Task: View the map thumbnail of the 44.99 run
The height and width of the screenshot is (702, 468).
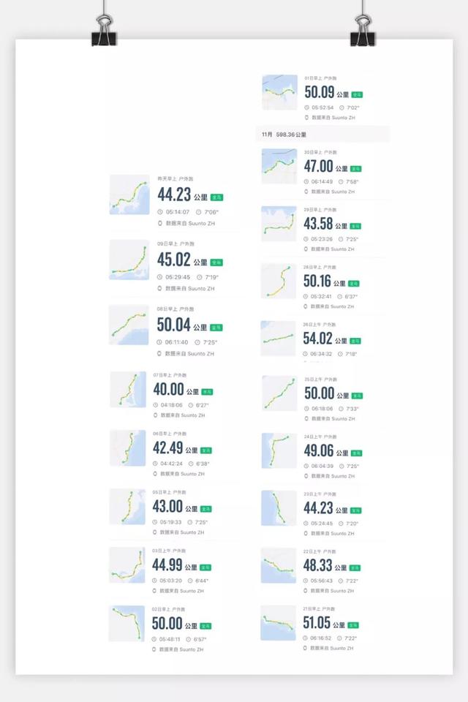Action: (127, 565)
